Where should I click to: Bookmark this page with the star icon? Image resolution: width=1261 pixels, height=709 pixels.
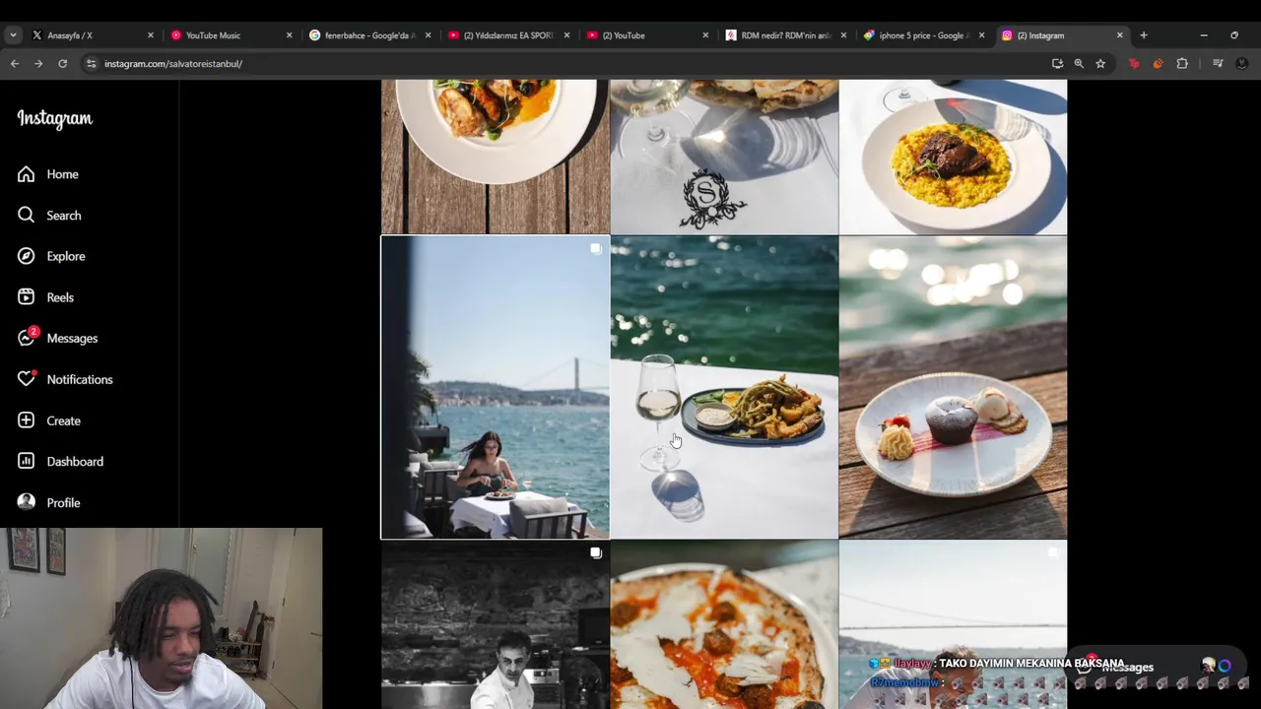tap(1100, 63)
